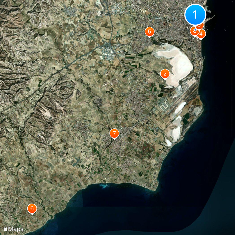
Task: Click orange pin 8 under the blue pin
Action: 194,31
